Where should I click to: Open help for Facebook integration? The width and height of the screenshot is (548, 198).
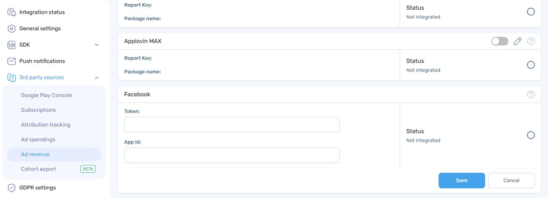pyautogui.click(x=531, y=94)
